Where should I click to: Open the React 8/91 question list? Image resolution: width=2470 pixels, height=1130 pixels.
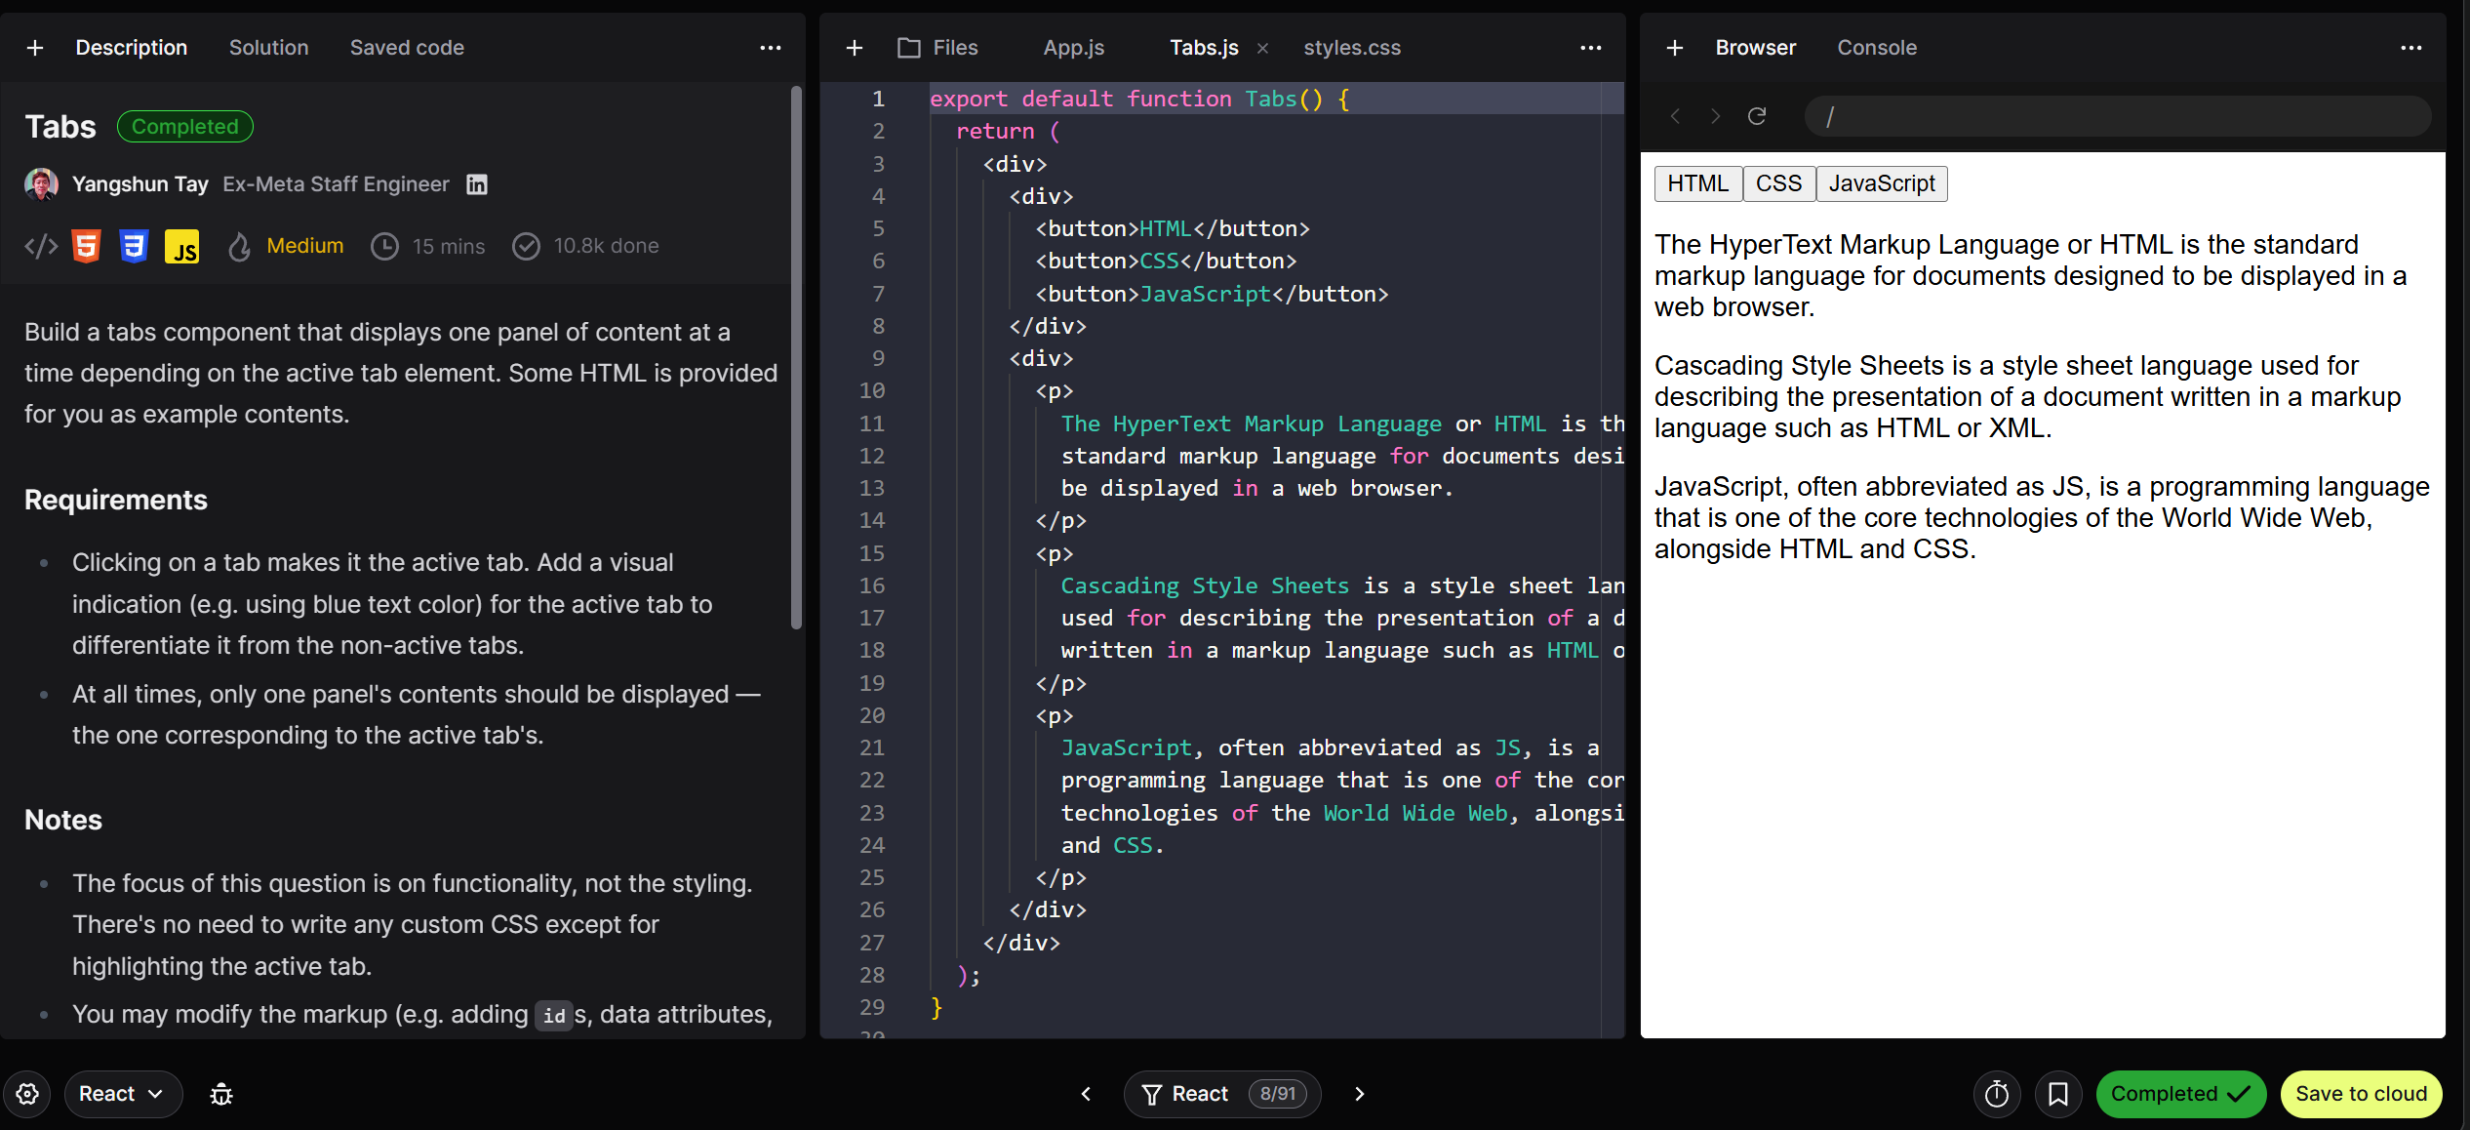coord(1221,1094)
